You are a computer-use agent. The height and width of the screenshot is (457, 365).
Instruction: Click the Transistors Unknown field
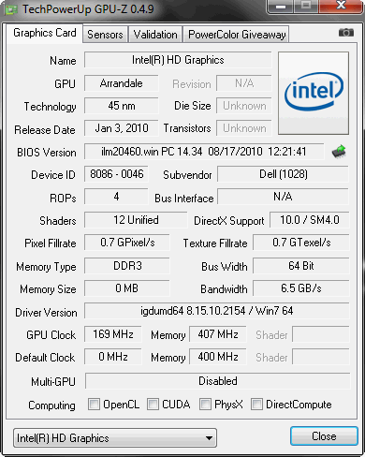click(x=244, y=128)
